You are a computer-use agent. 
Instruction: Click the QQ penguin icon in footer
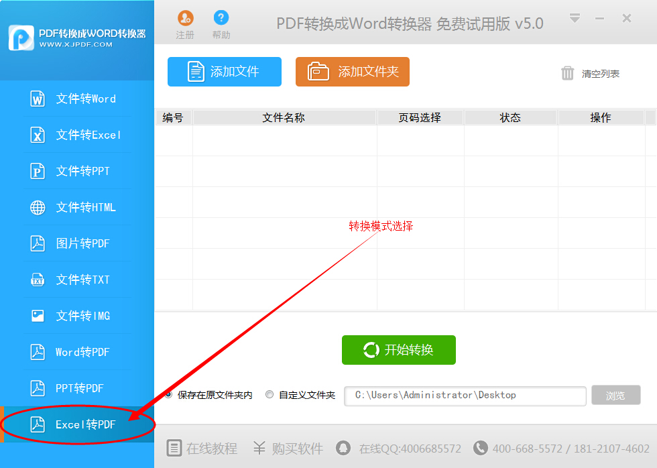pos(343,448)
